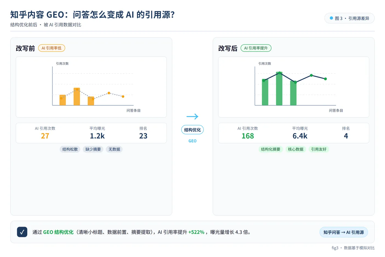Viewport: 385px width, 257px height.
Task: Click the main title 知乎内容 GEO
Action: (92, 15)
